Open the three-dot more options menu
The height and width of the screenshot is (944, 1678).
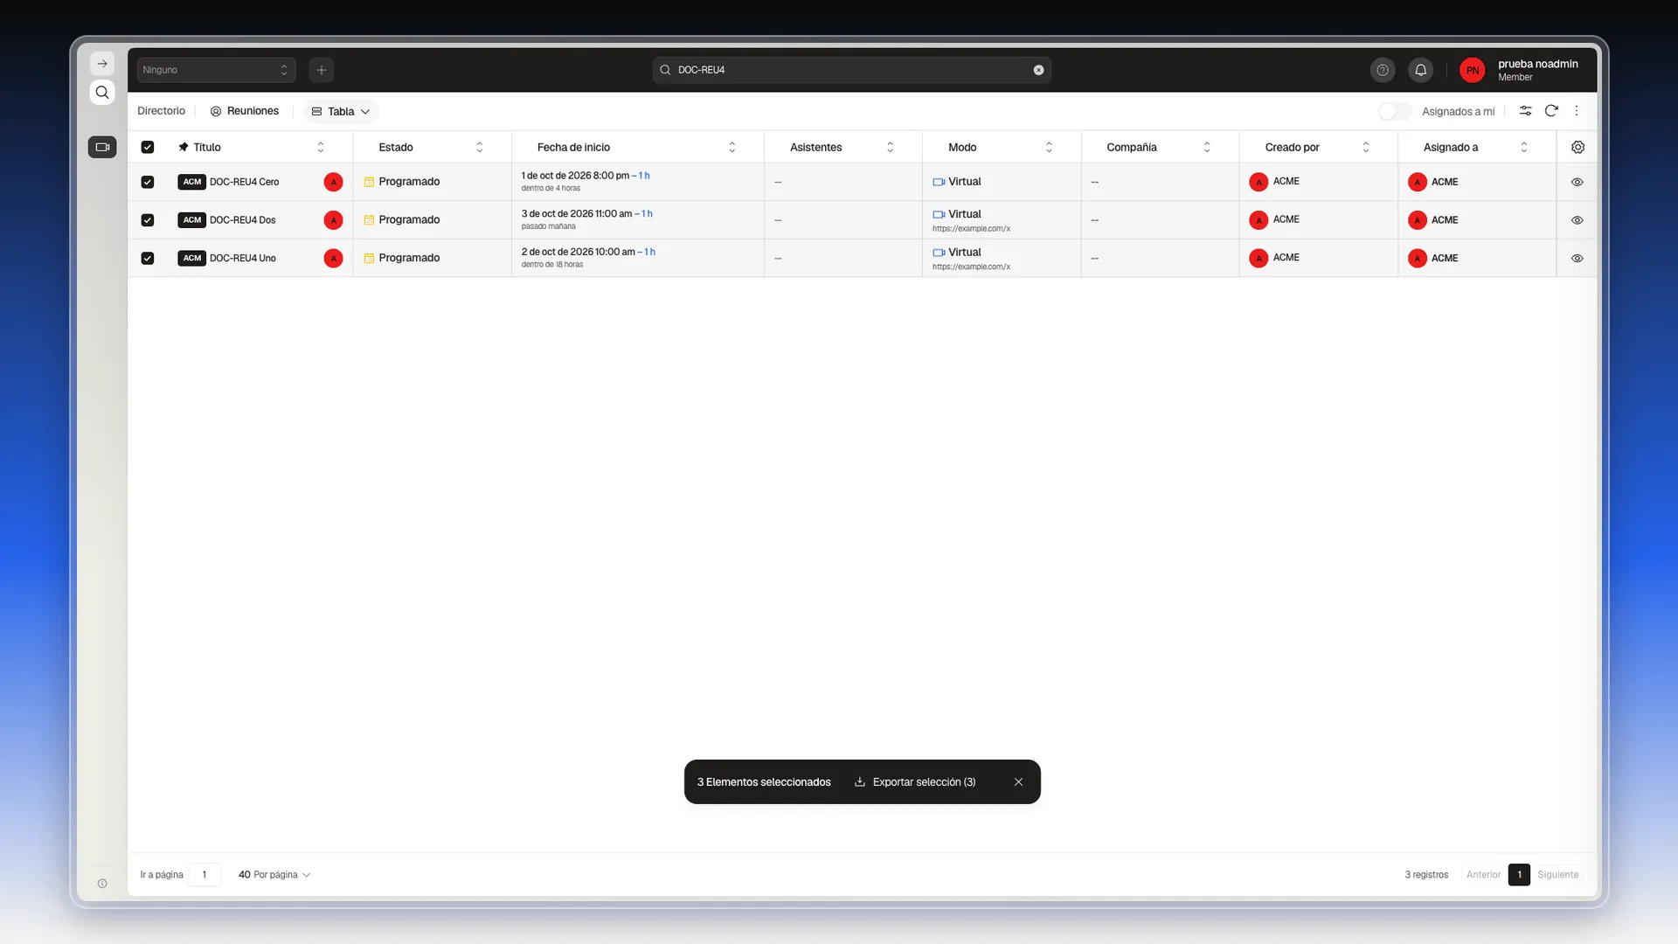pyautogui.click(x=1577, y=111)
